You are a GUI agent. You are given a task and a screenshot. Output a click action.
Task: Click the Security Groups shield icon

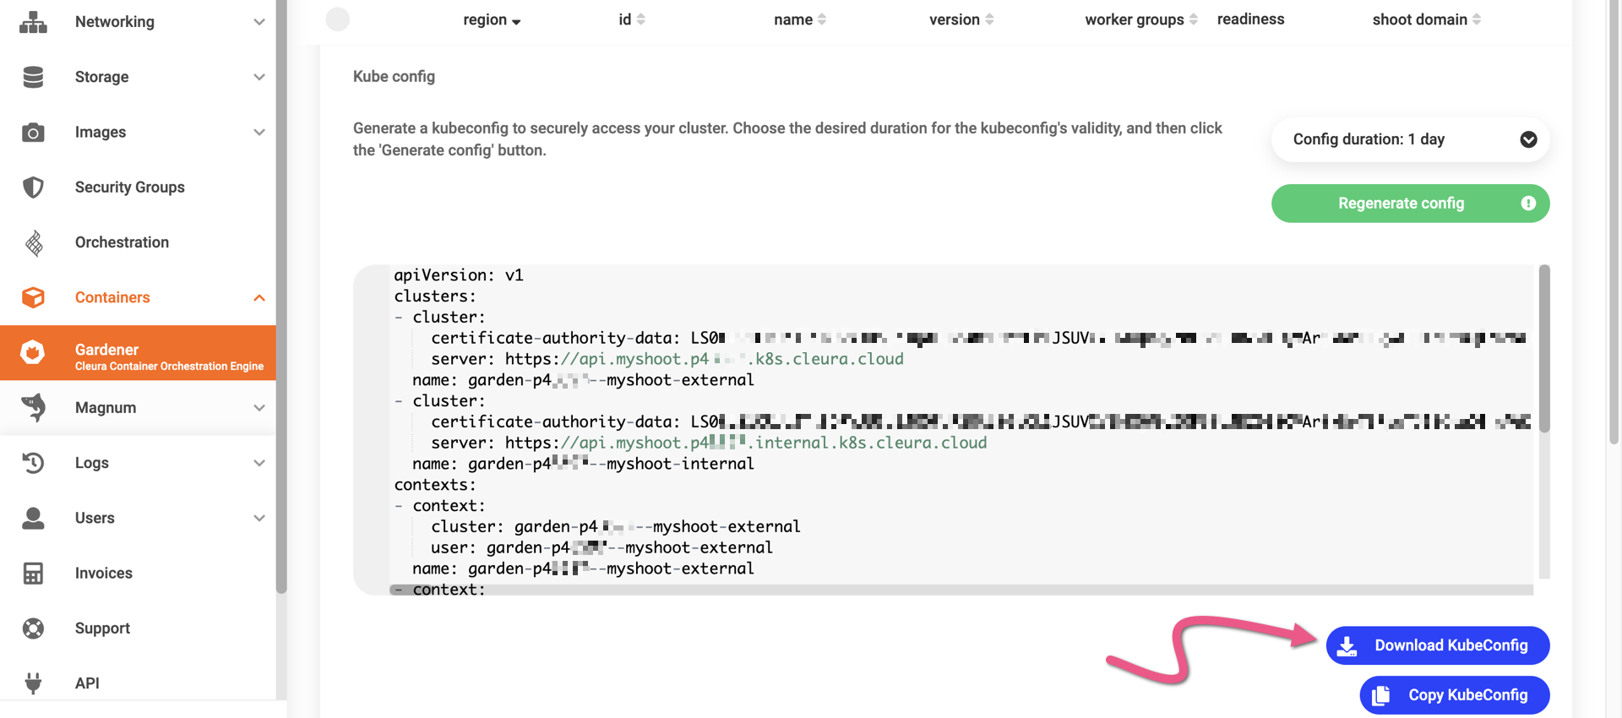33,188
